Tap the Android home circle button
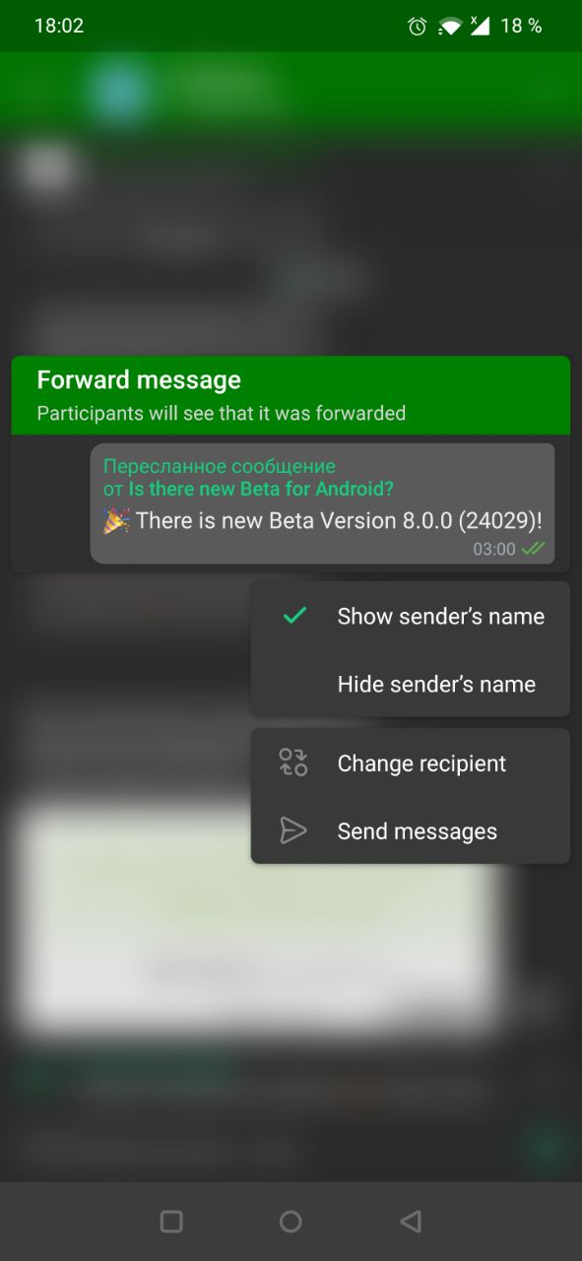 291,1222
